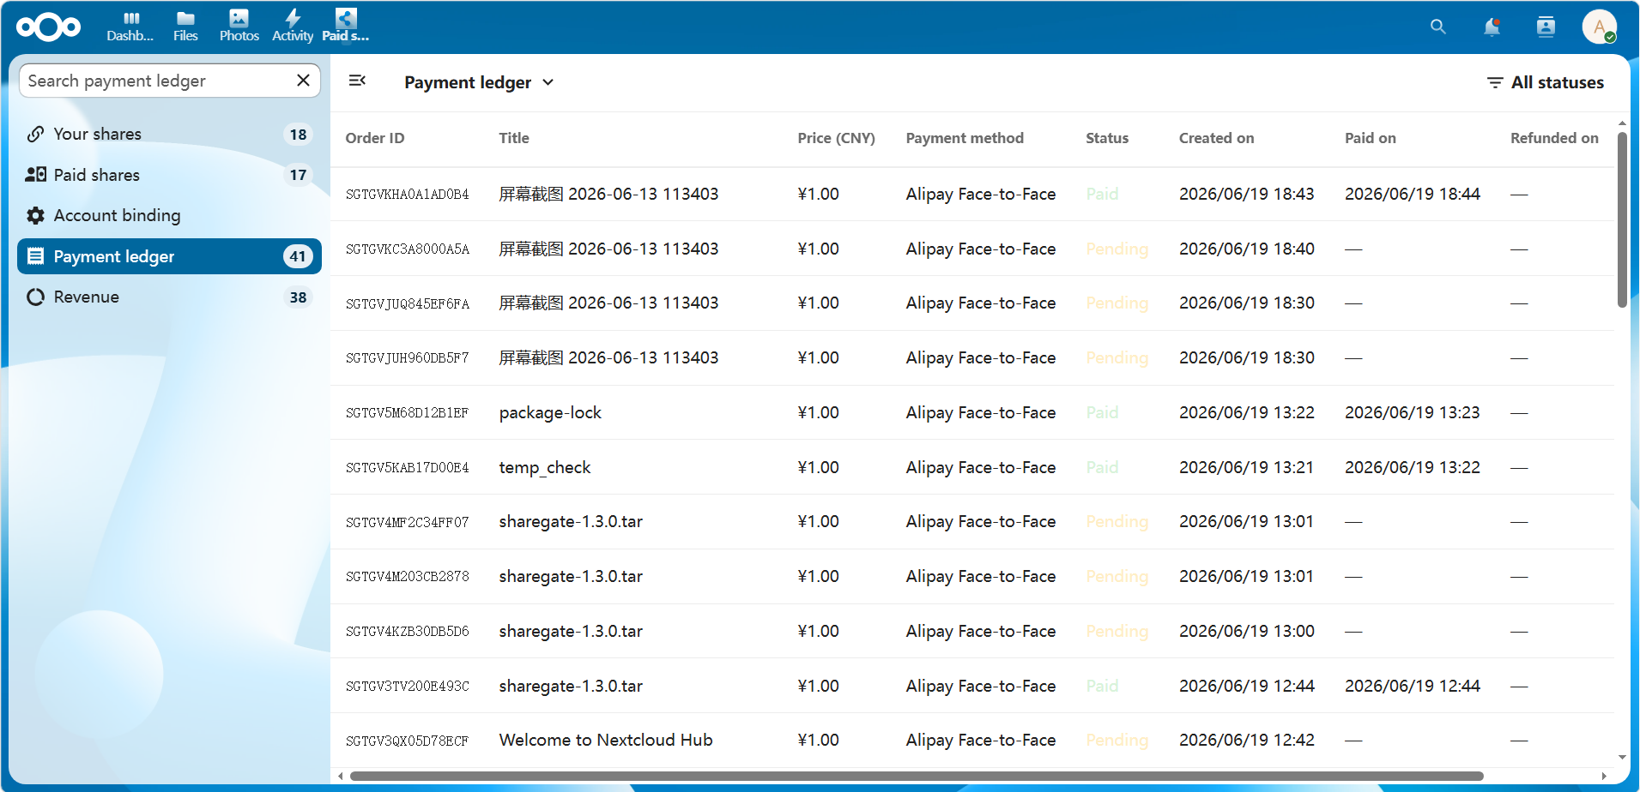
Task: Open the Photos app icon
Action: [x=239, y=27]
